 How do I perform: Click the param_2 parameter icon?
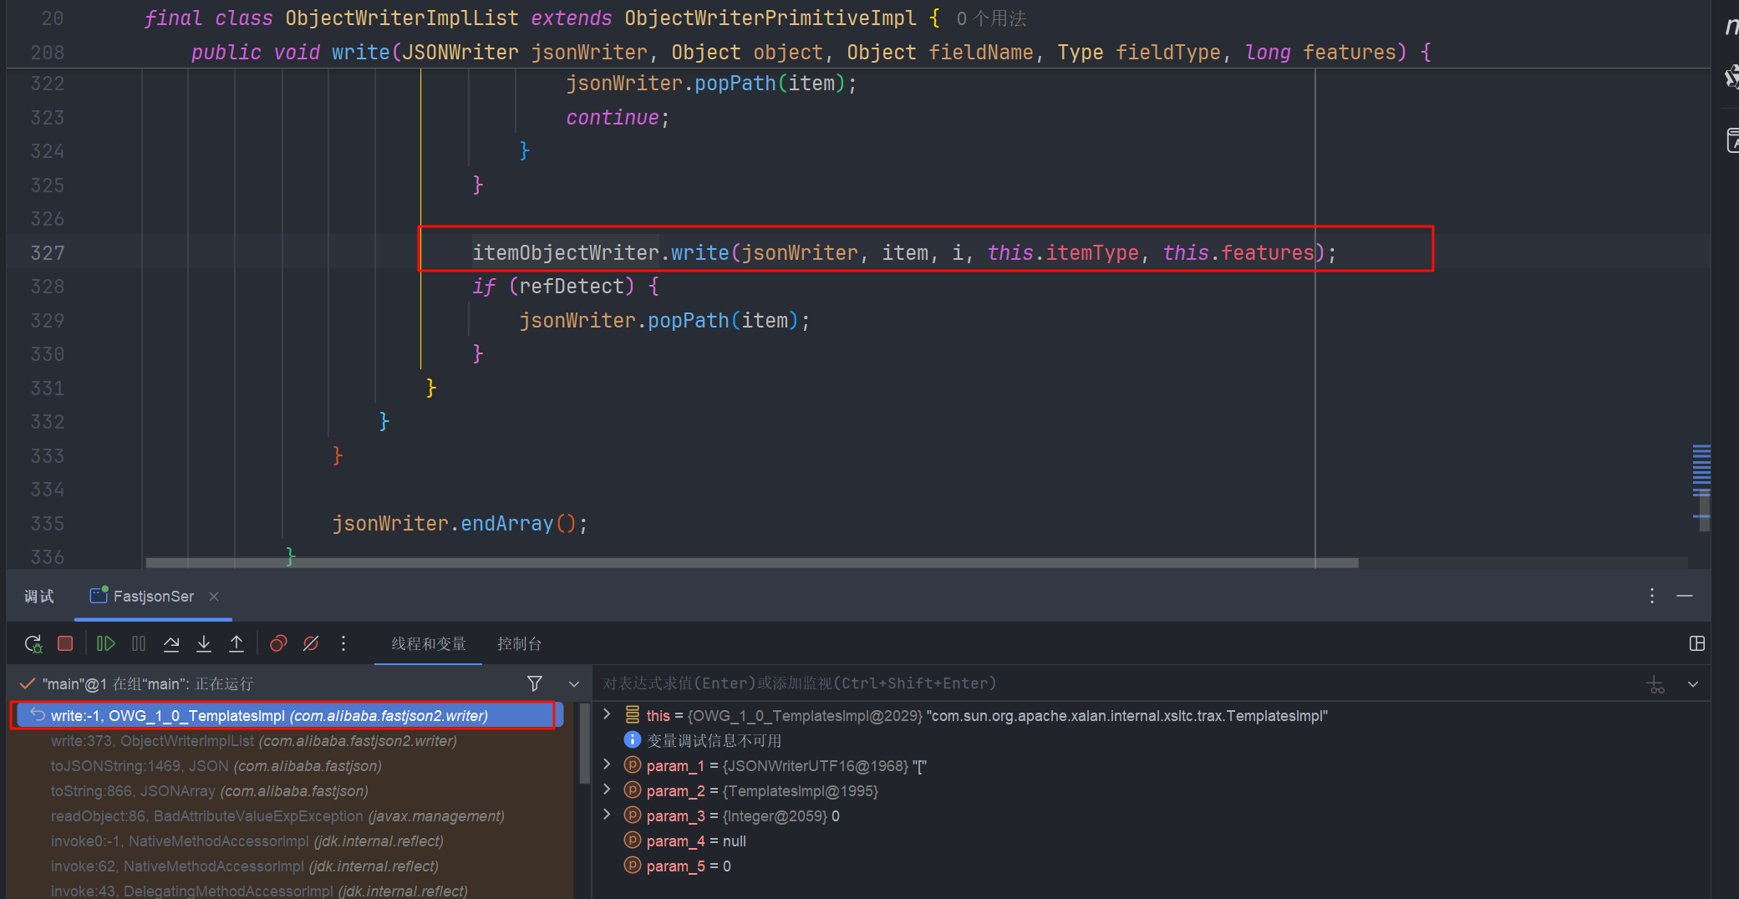(x=633, y=790)
